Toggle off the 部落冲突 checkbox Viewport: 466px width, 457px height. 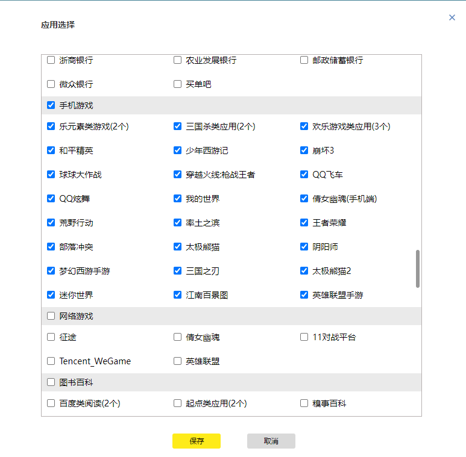[51, 247]
